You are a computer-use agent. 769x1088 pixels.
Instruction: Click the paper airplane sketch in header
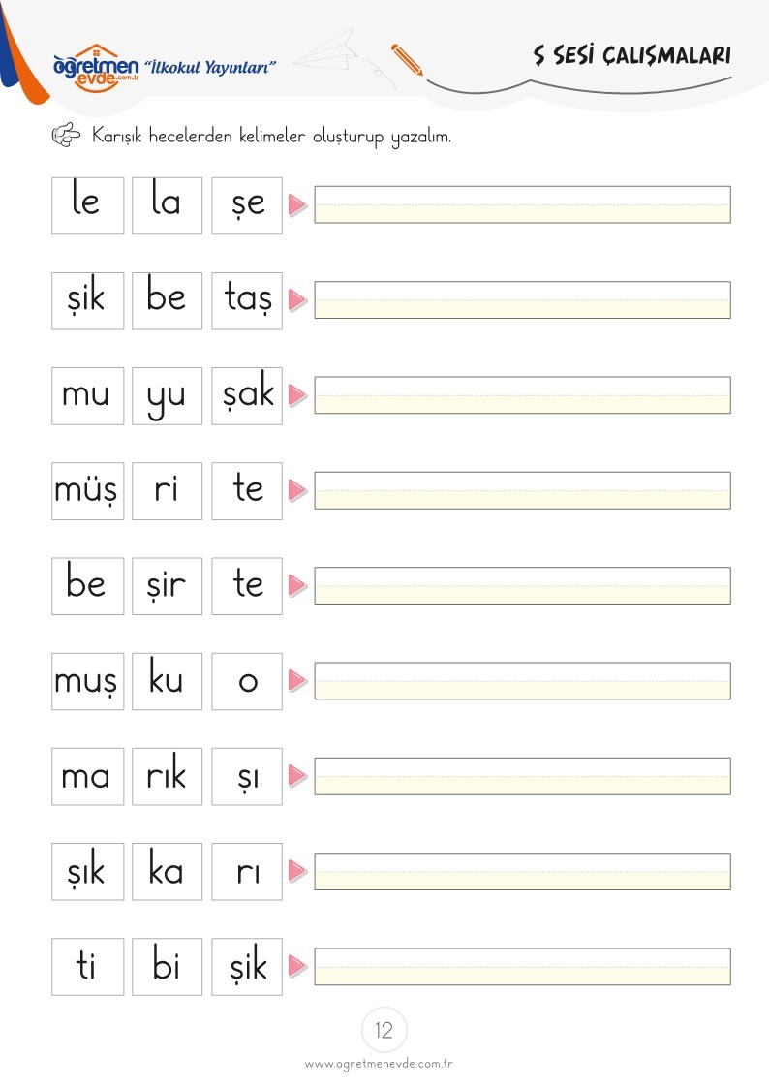[330, 52]
